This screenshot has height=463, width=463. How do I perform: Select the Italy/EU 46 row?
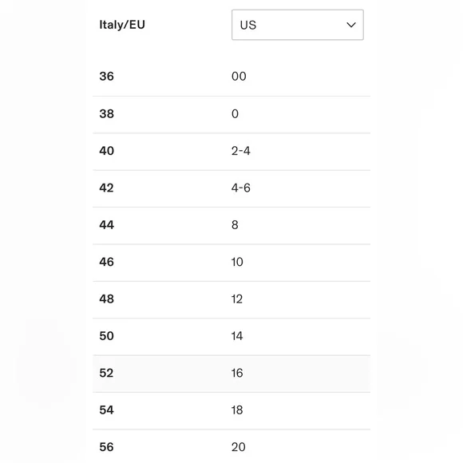pos(231,263)
